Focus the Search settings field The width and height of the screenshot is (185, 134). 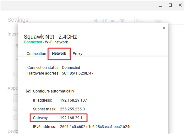(x=160, y=21)
